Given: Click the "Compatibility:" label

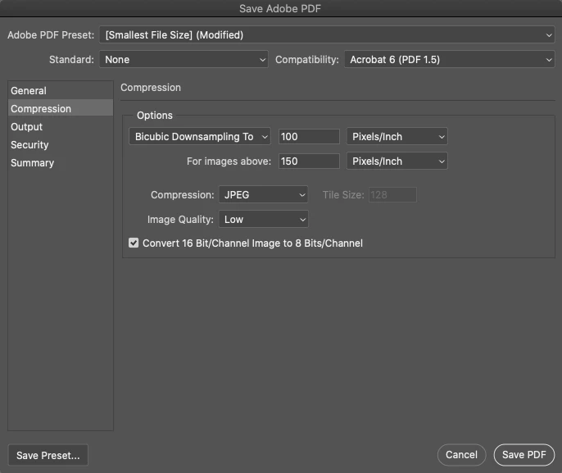Looking at the screenshot, I should point(306,59).
